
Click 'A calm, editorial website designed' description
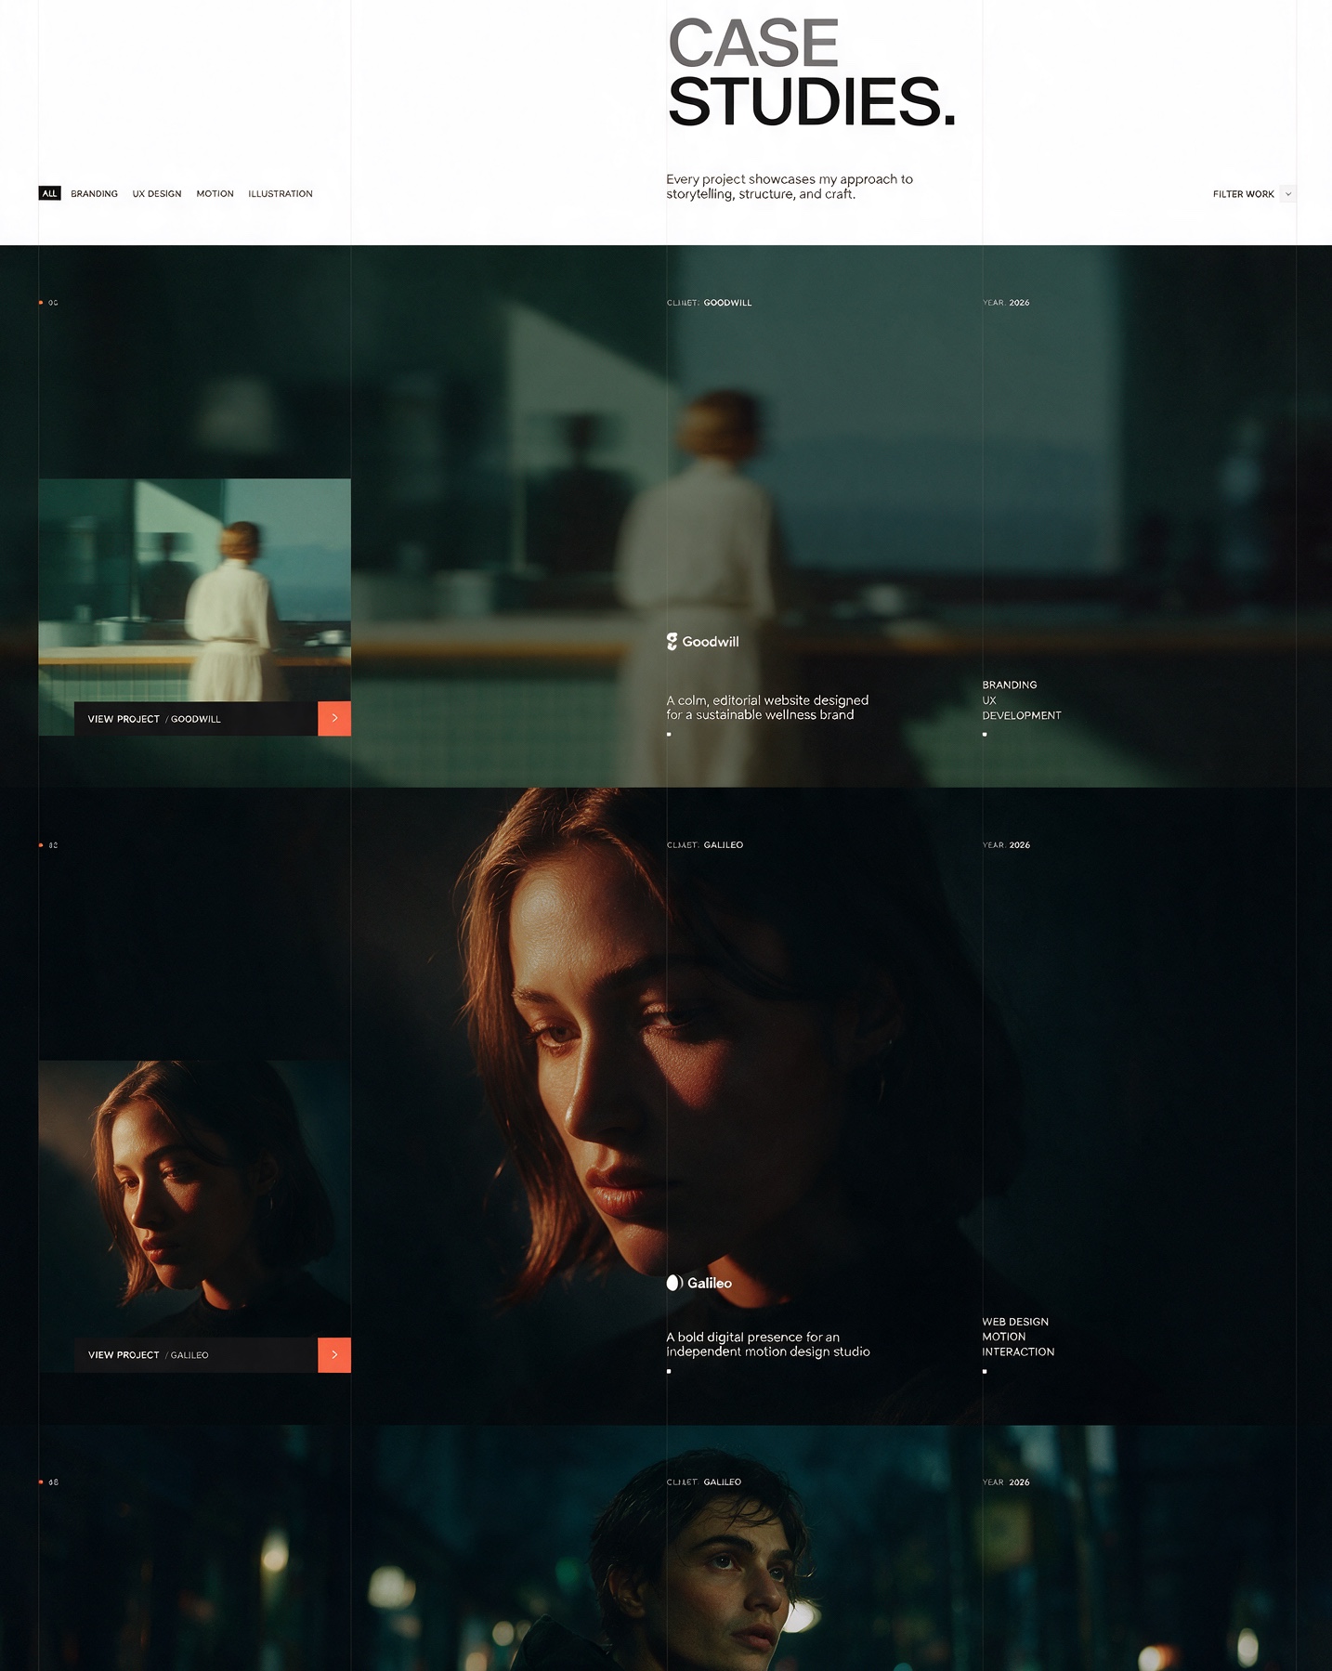tap(767, 708)
